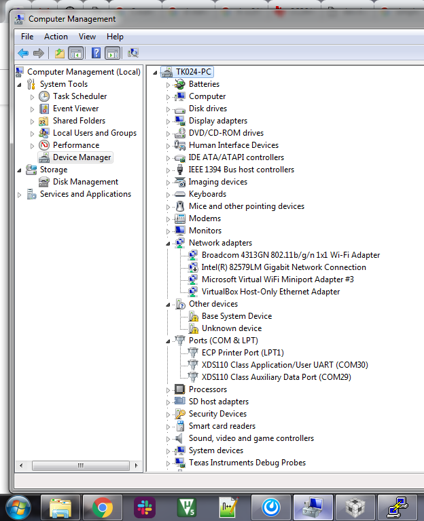Click the Unknown device warning icon

coord(194,328)
